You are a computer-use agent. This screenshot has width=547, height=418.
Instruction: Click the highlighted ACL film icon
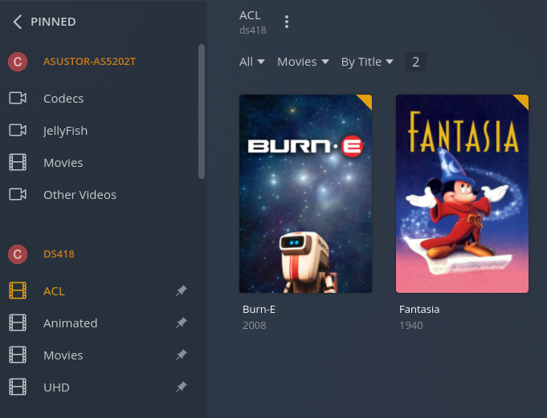[x=18, y=290]
